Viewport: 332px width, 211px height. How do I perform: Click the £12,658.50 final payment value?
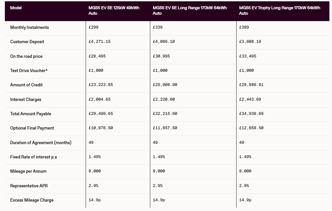pyautogui.click(x=251, y=128)
